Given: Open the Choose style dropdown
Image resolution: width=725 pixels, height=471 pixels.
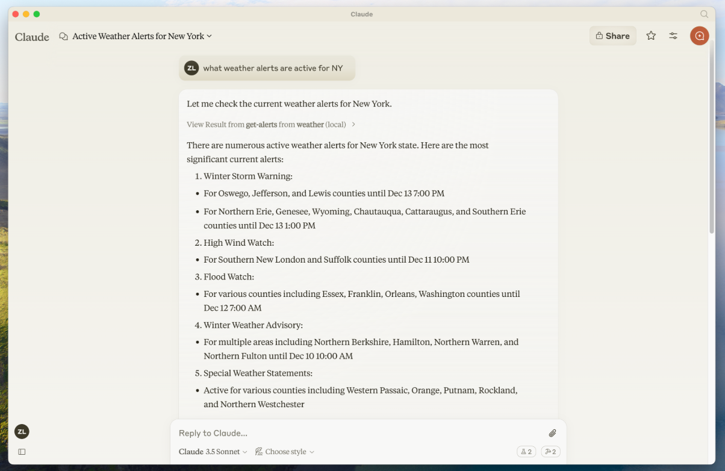Looking at the screenshot, I should coord(285,452).
